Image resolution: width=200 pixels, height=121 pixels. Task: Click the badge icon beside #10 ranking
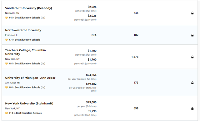point(6,113)
